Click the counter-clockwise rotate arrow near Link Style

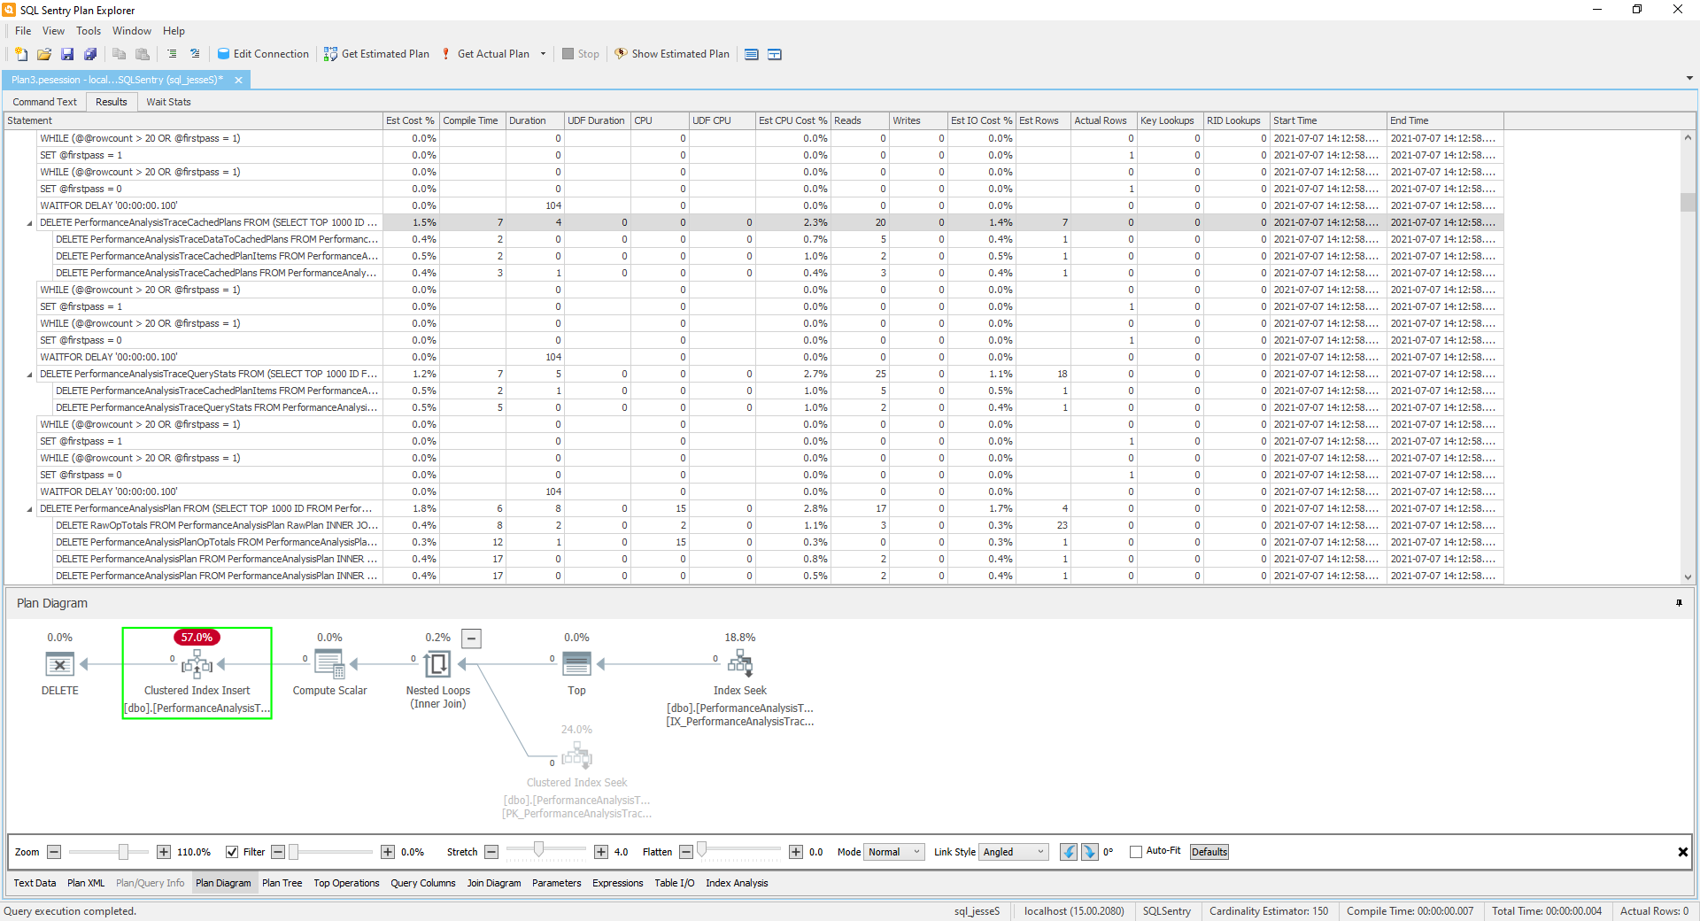click(1067, 852)
